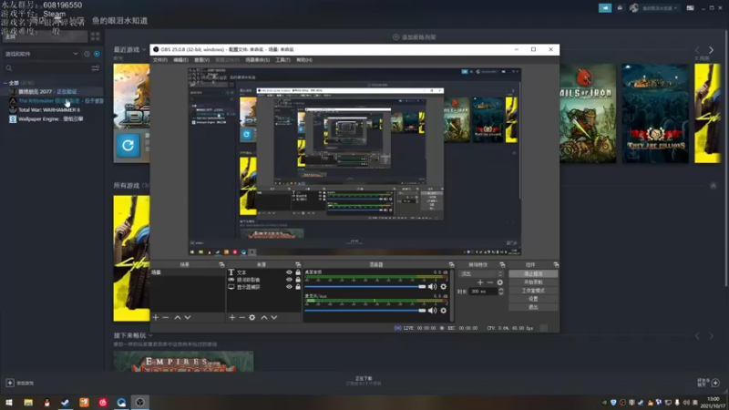Click the Start Recording button in OBS
The height and width of the screenshot is (410, 729).
coord(533,282)
